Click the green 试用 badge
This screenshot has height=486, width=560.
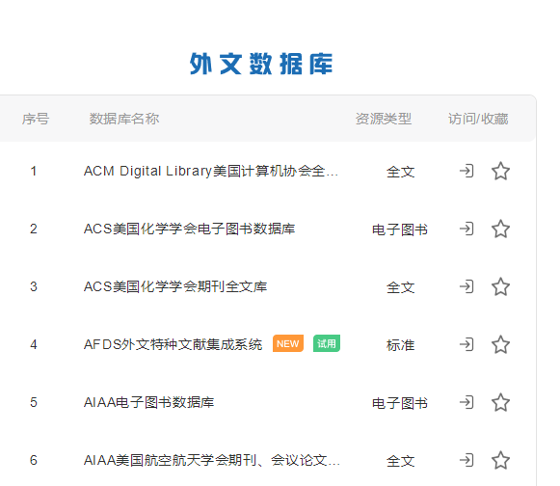[327, 343]
